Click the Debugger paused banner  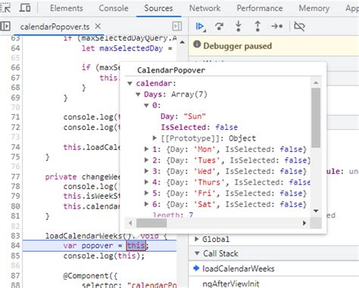click(x=273, y=46)
